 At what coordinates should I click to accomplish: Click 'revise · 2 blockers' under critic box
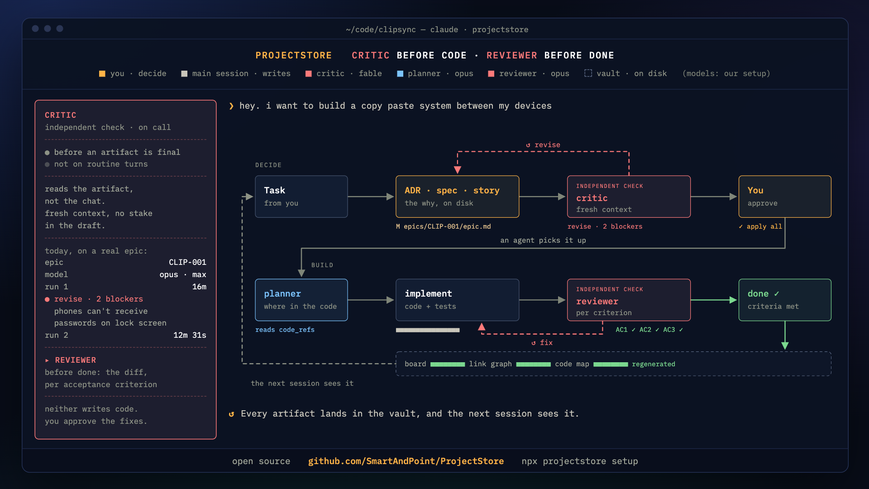point(605,227)
